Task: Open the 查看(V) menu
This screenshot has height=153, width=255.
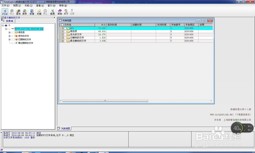Action: coord(40,6)
